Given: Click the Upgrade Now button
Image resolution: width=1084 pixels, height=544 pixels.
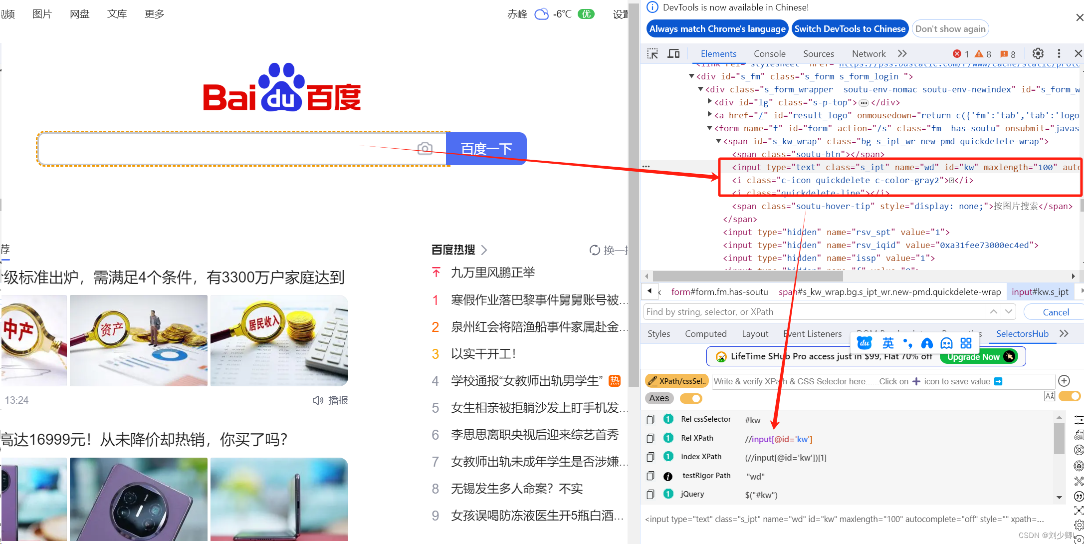Looking at the screenshot, I should click(x=978, y=356).
